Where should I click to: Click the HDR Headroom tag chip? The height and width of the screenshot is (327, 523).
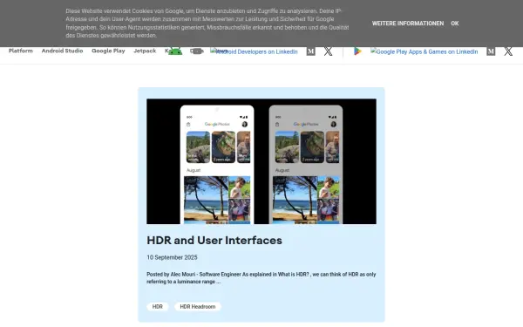pyautogui.click(x=198, y=307)
